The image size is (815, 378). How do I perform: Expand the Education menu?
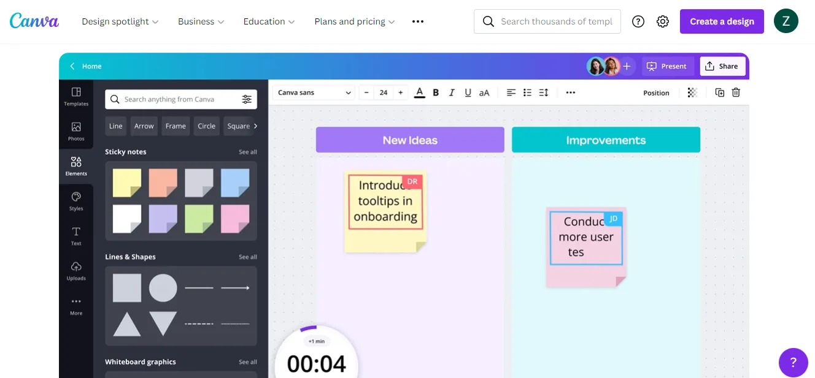click(269, 21)
